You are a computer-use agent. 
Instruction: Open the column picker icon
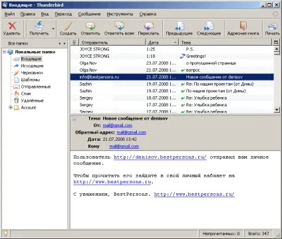[276, 42]
